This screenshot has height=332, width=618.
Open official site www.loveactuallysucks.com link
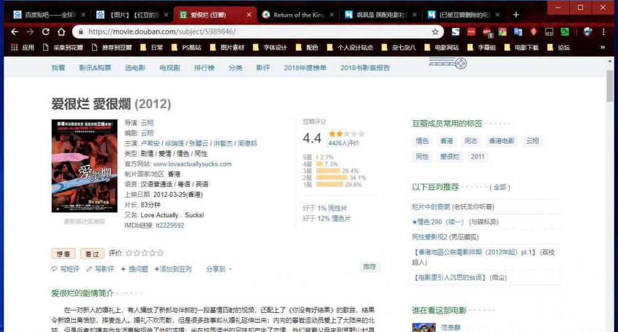tap(192, 164)
